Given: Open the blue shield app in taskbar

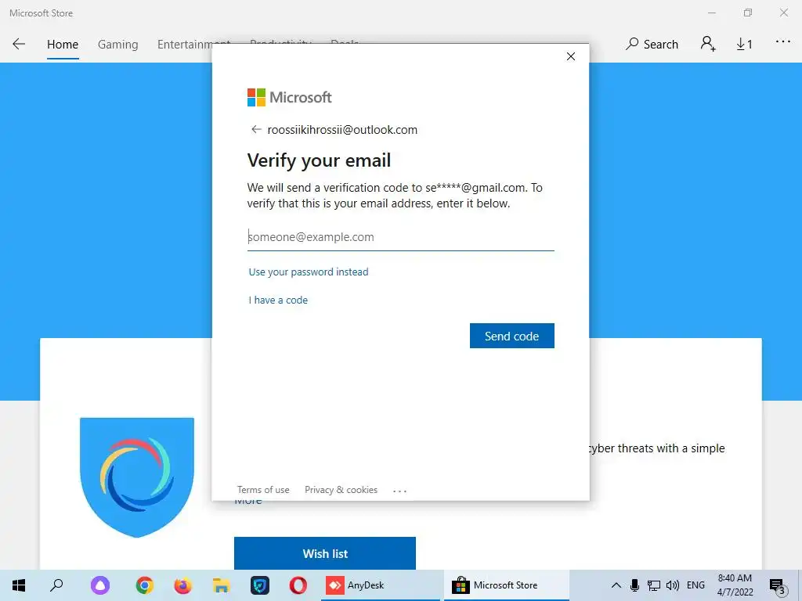Looking at the screenshot, I should pyautogui.click(x=260, y=585).
